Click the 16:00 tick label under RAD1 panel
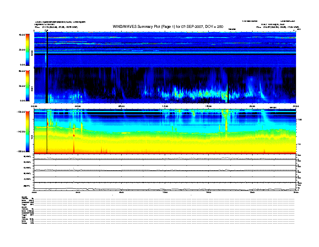The width and height of the screenshot is (319, 247). click(209, 106)
